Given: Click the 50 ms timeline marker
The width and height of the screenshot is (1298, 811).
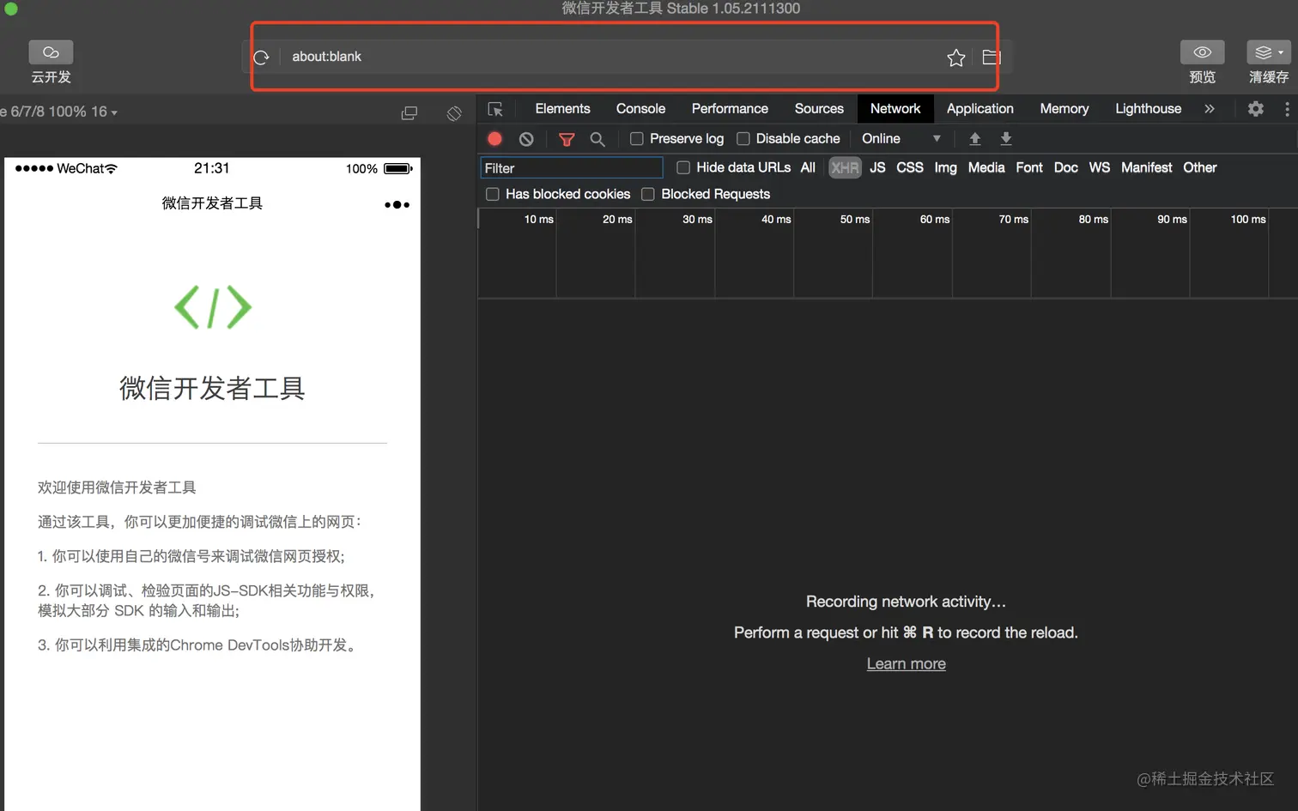Looking at the screenshot, I should [x=854, y=220].
